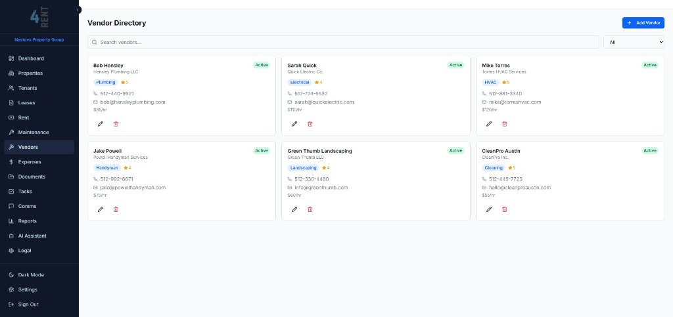Click the Handyman category tag
Screen dimensions: 673x317
click(x=107, y=168)
